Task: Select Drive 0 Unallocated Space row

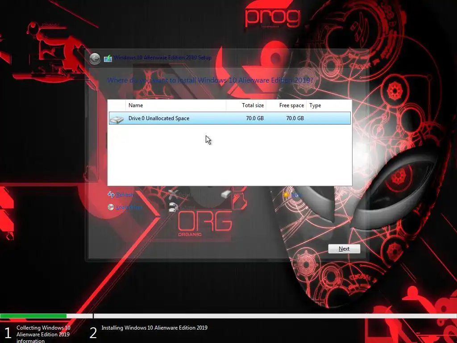Action: coord(230,118)
